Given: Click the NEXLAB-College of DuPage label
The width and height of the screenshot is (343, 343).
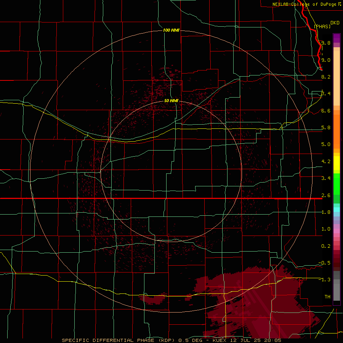Looking at the screenshot, I should click(304, 4).
